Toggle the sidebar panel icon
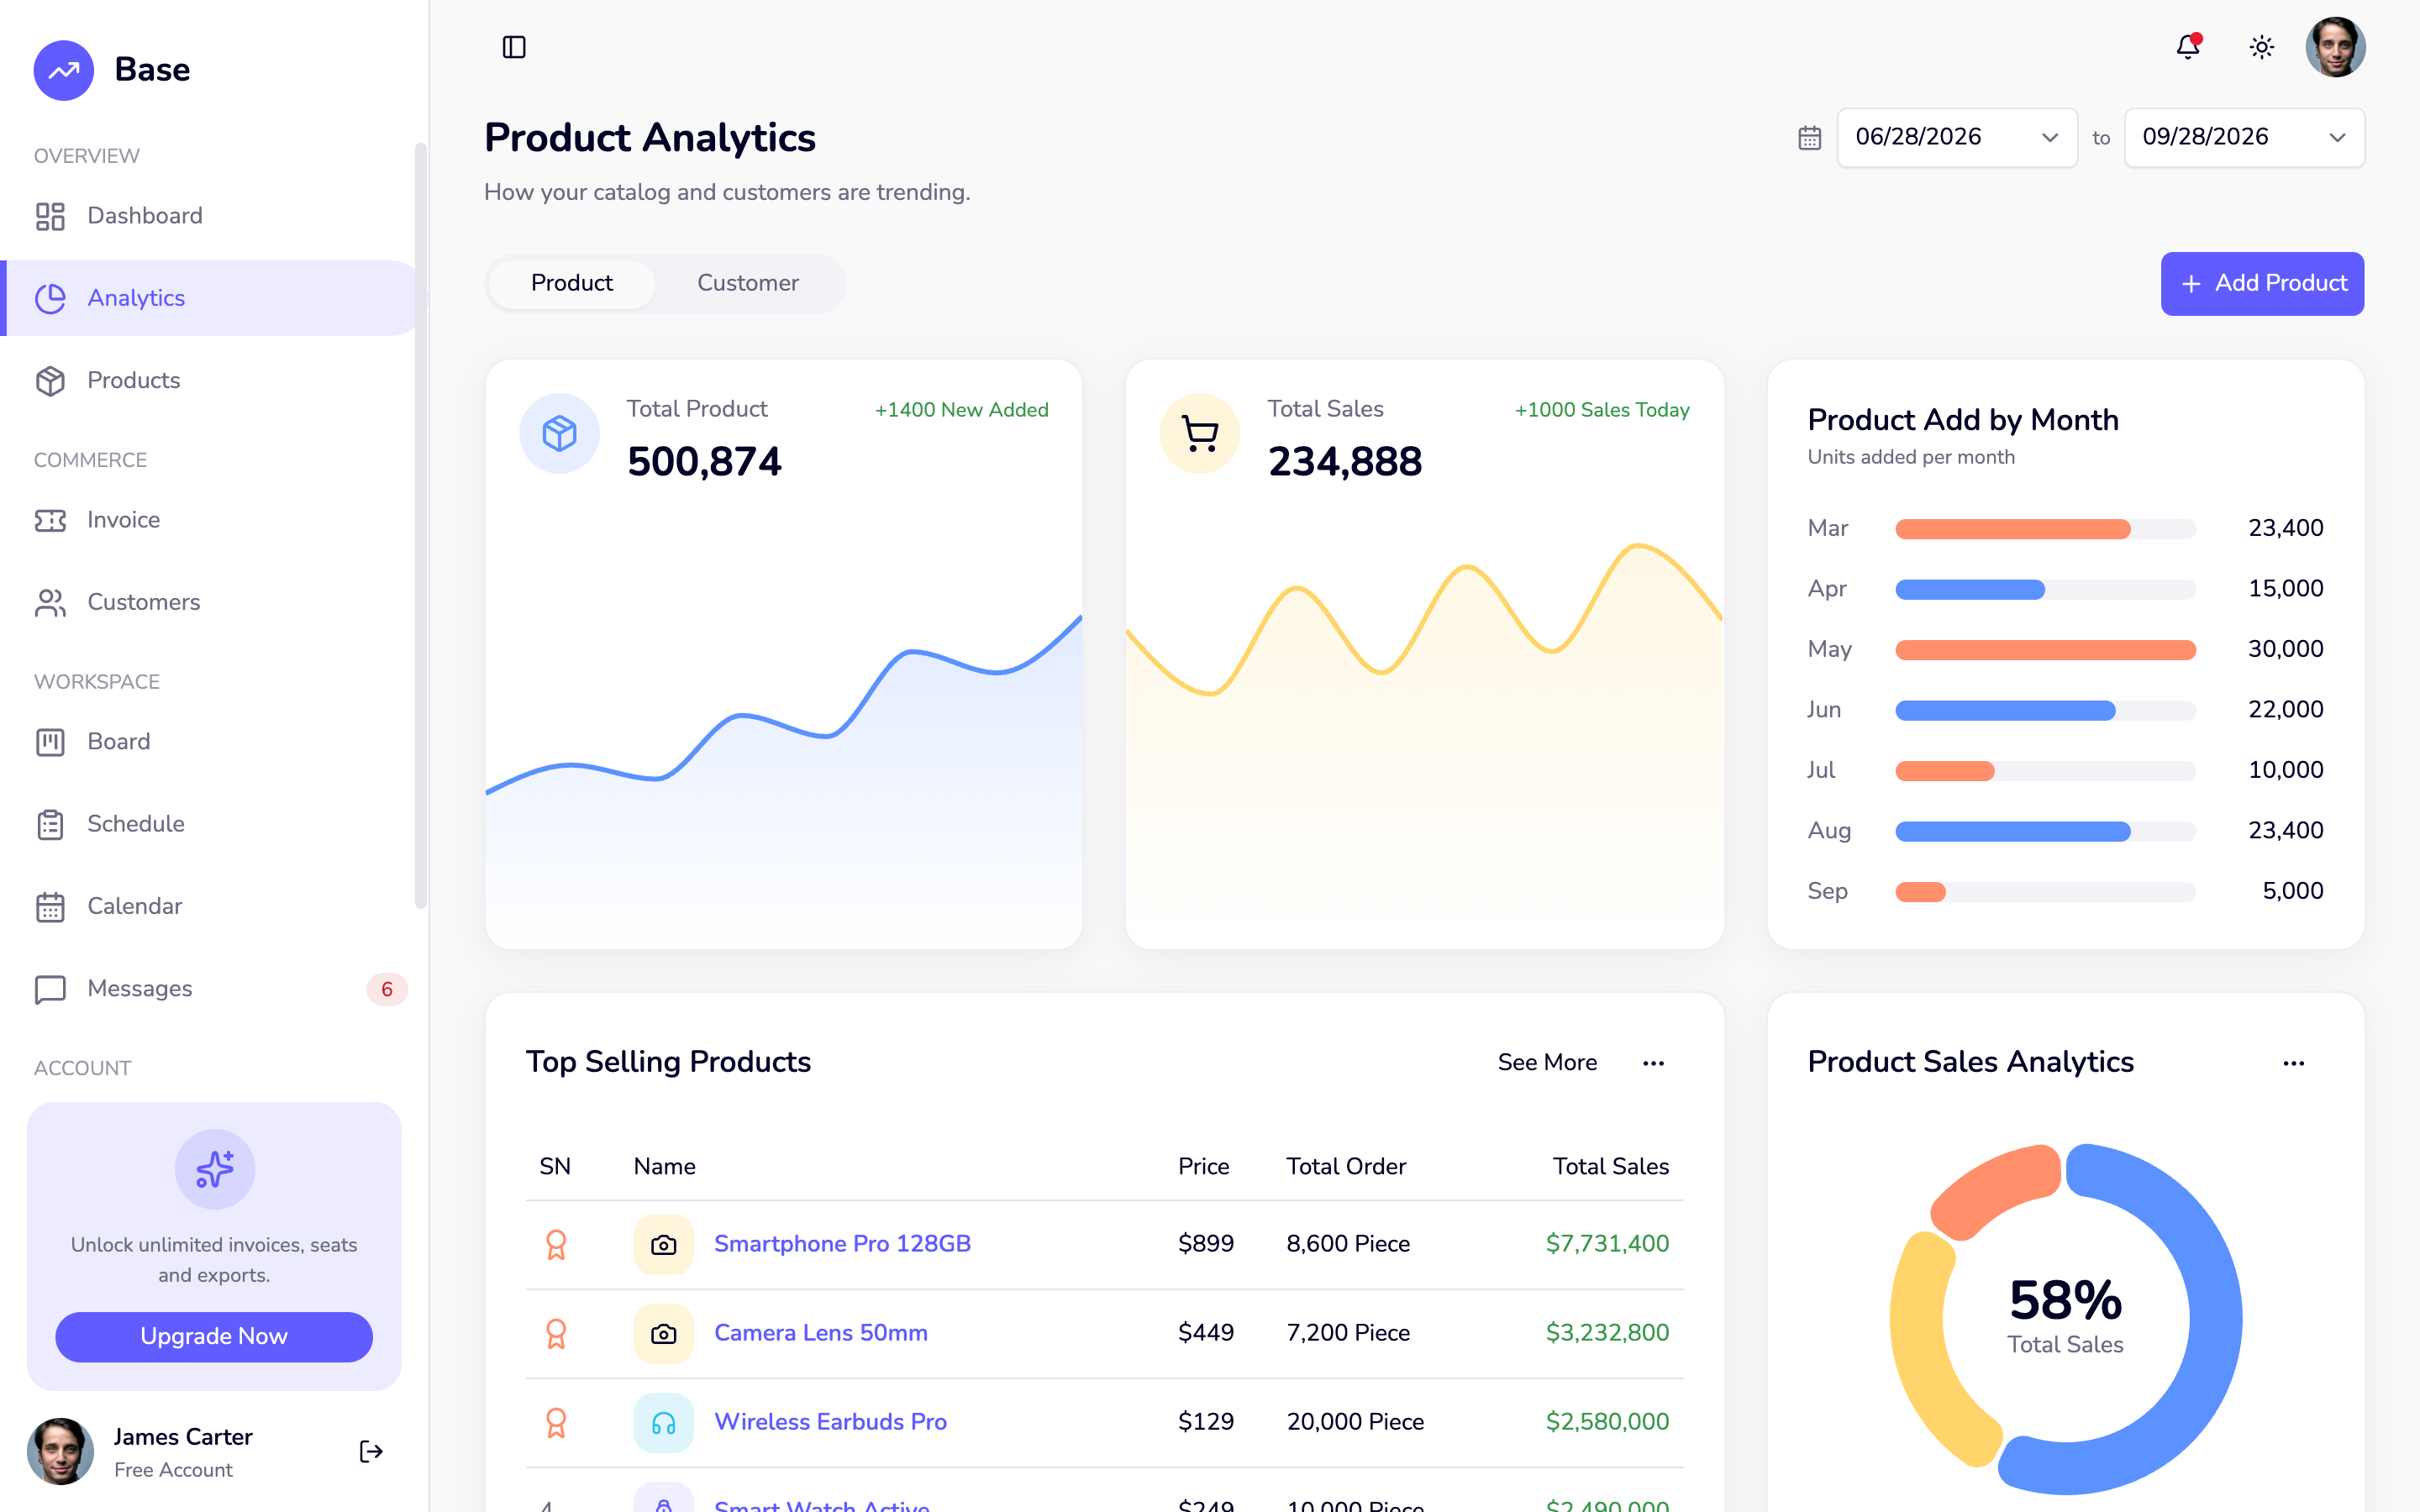Viewport: 2420px width, 1512px height. coord(514,47)
